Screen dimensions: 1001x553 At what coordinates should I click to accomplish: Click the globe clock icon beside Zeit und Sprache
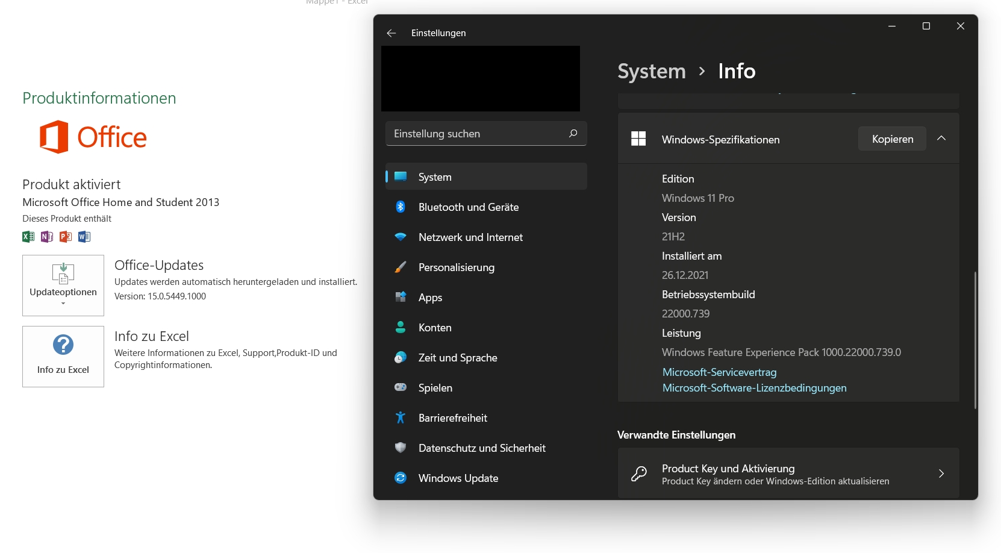point(401,357)
